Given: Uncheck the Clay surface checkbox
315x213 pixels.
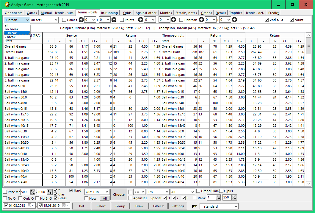Looking at the screenshot, I should point(56,195).
